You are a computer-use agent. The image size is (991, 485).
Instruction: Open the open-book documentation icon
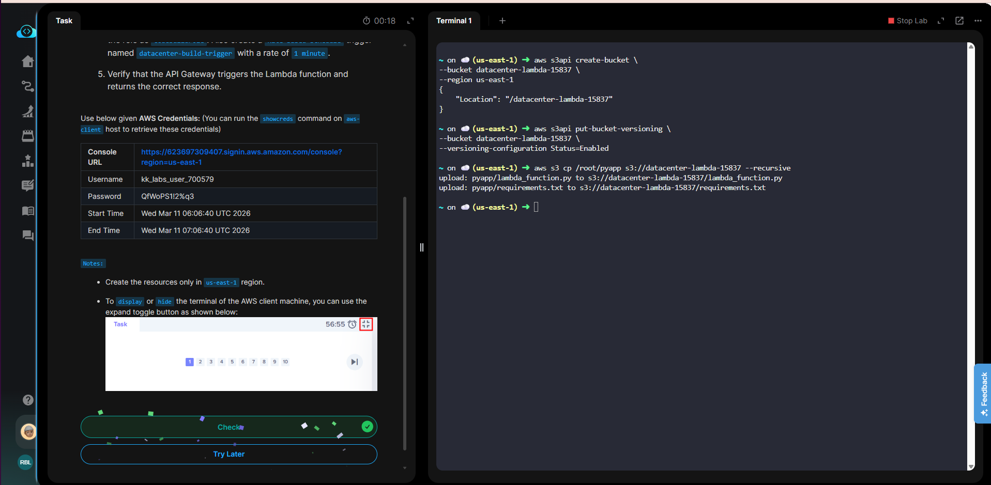[28, 211]
